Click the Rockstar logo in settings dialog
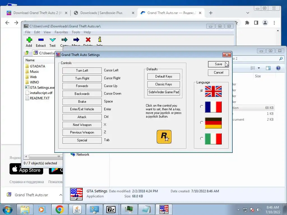Image resolution: width=287 pixels, height=215 pixels. (164, 137)
